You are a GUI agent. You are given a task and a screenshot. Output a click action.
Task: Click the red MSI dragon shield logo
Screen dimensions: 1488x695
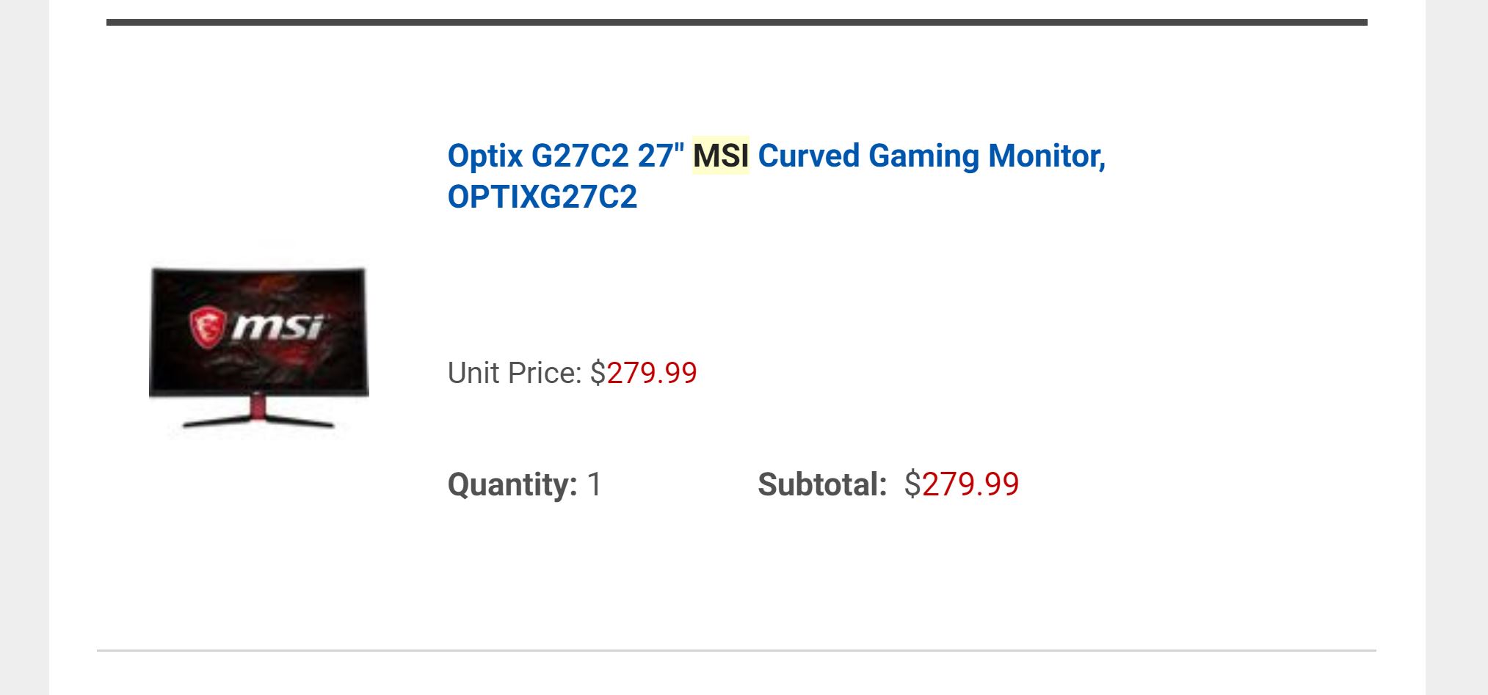[206, 327]
